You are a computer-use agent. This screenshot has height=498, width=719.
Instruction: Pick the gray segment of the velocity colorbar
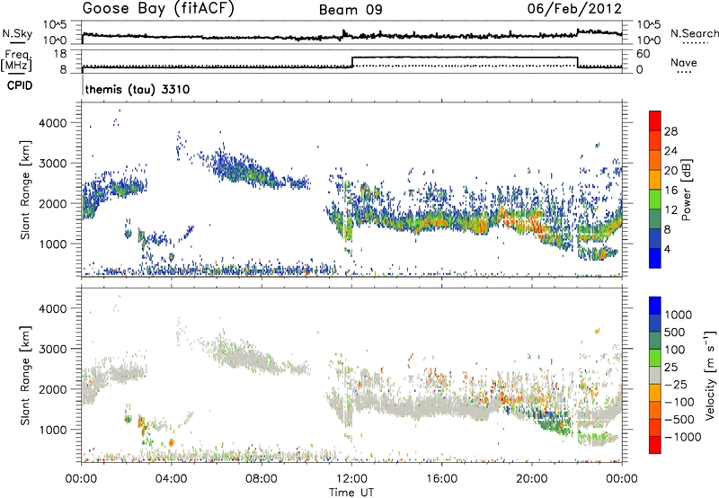point(655,375)
